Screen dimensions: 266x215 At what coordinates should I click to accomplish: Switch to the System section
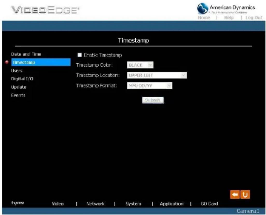[133, 204]
